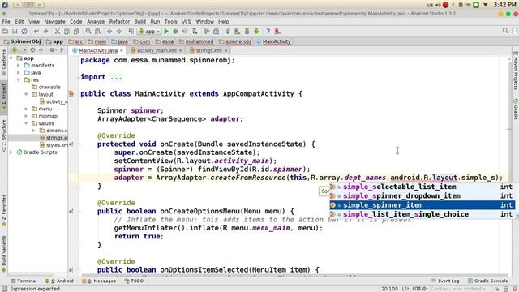The height and width of the screenshot is (292, 519).
Task: Click the green Run app button
Action: [x=166, y=32]
